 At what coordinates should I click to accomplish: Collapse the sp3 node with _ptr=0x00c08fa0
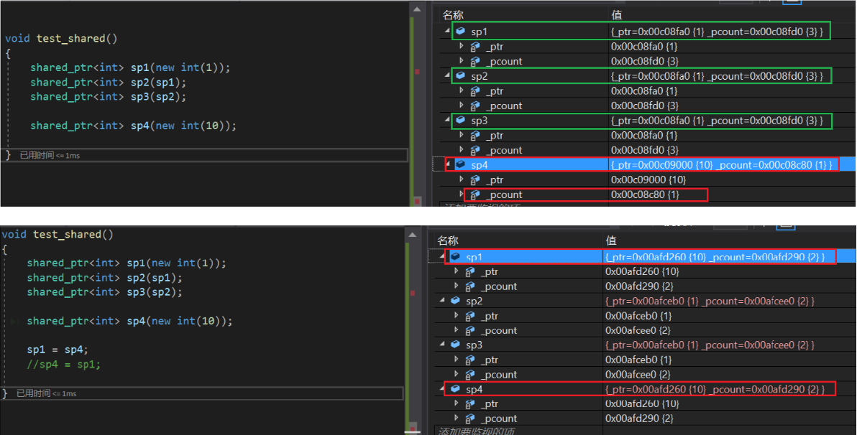(x=448, y=120)
